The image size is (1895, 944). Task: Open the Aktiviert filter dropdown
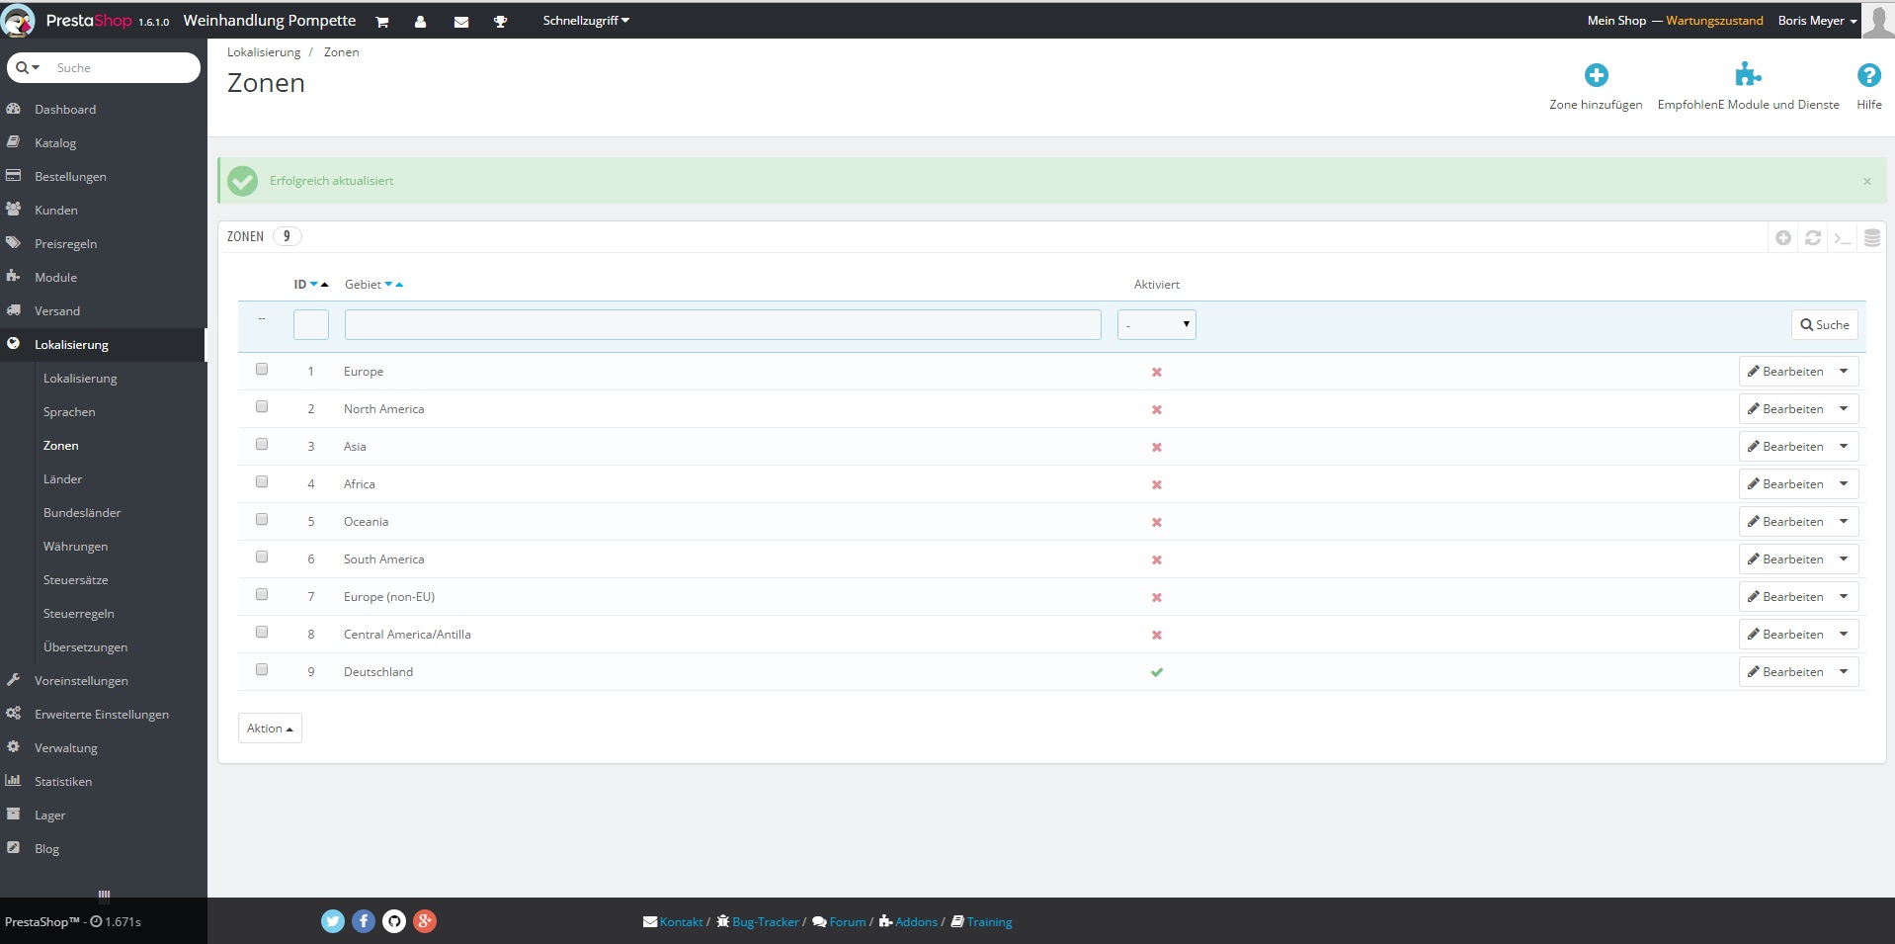tap(1157, 325)
